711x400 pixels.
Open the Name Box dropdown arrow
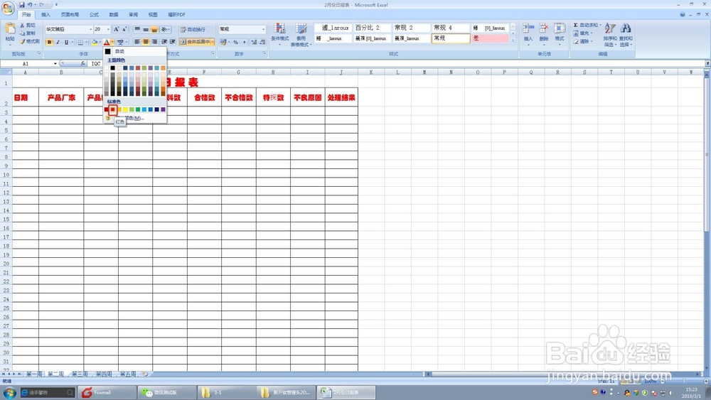[55, 64]
